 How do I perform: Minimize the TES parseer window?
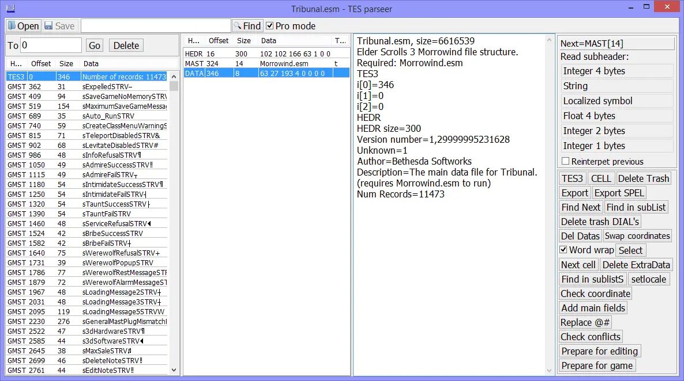[631, 6]
